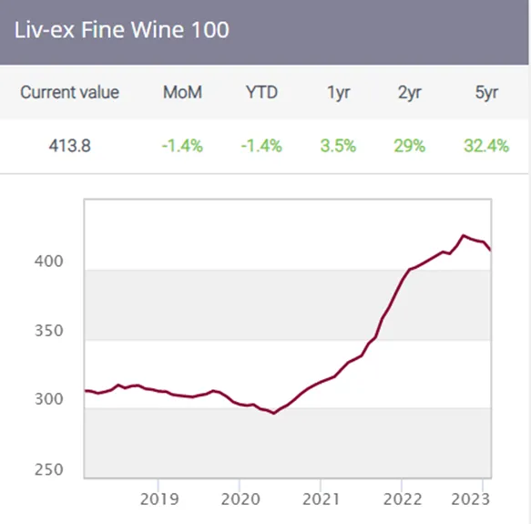The height and width of the screenshot is (524, 531).
Task: Click the -1.4% MoM change value
Action: (x=182, y=146)
